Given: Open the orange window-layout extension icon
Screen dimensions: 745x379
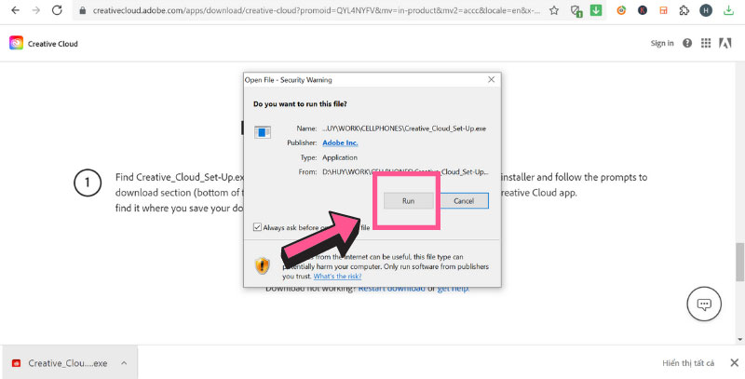Looking at the screenshot, I should point(663,10).
